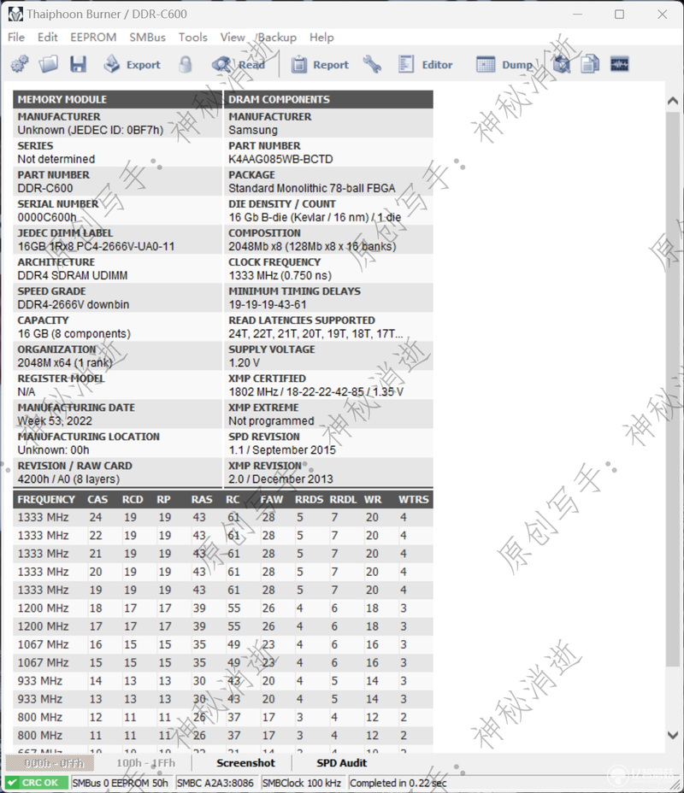684x793 pixels.
Task: Click the 'SMBClock 100 kHz' status entry
Action: [x=302, y=783]
